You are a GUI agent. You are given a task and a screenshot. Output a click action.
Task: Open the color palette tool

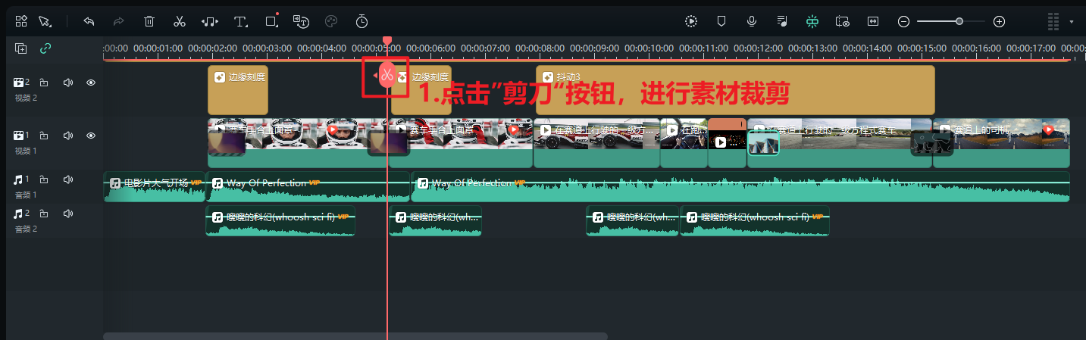coord(330,21)
